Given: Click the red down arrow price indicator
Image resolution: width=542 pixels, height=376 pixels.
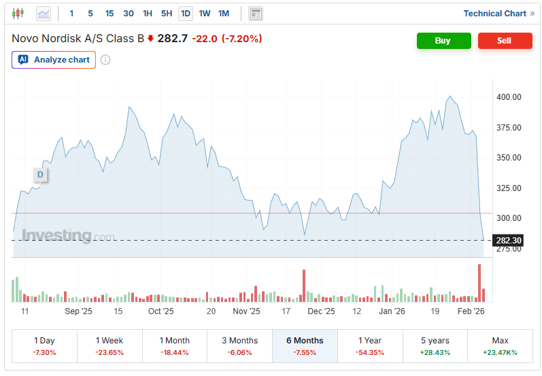Looking at the screenshot, I should tap(150, 39).
